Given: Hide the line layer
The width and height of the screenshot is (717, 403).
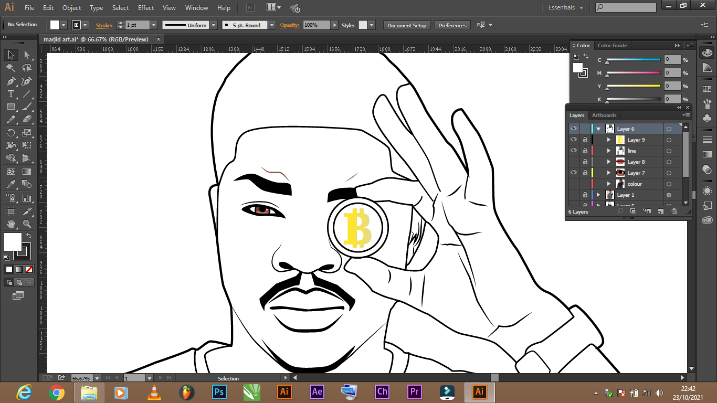Looking at the screenshot, I should click(x=574, y=151).
